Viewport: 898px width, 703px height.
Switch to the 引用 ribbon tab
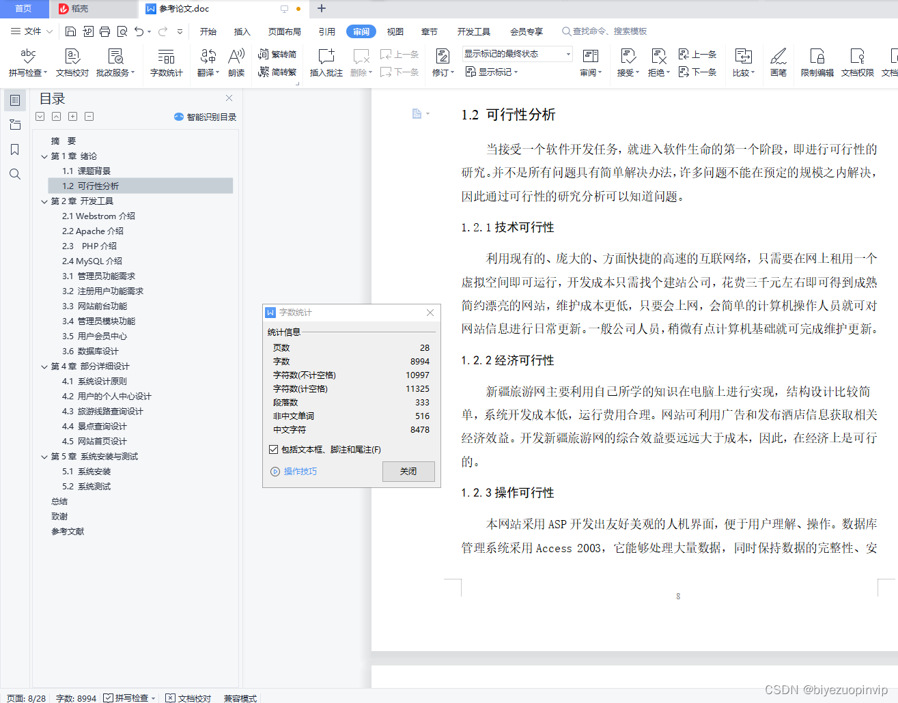[x=327, y=31]
